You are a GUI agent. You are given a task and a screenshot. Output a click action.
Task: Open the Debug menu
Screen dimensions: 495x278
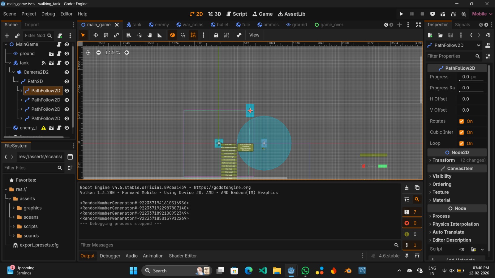[x=48, y=14]
